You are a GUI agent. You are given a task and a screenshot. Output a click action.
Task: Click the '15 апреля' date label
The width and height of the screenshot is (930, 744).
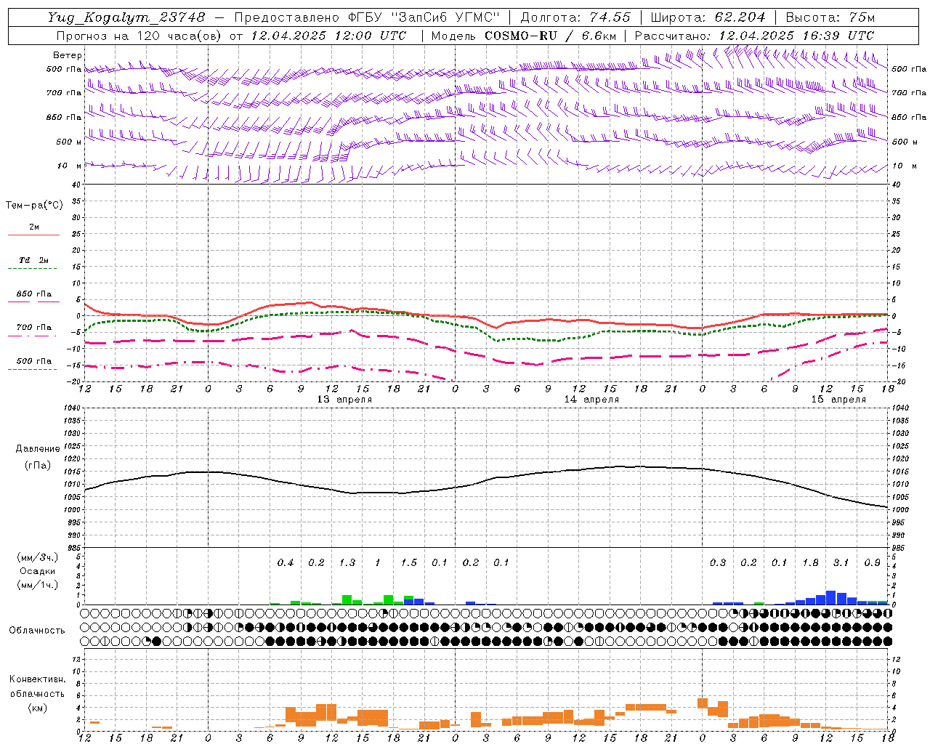click(x=838, y=400)
